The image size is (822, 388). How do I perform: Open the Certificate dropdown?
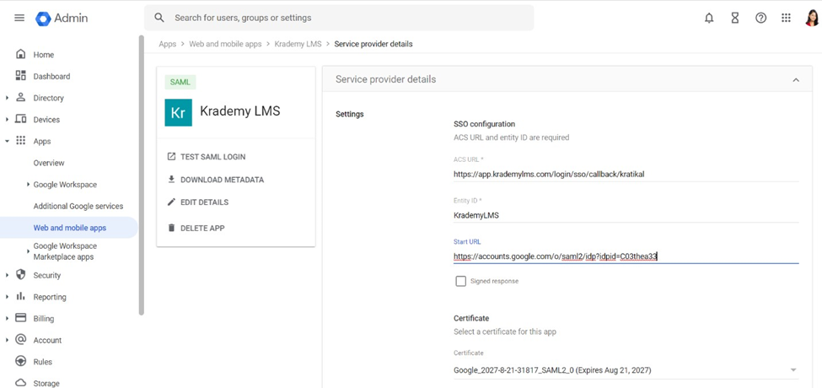pyautogui.click(x=626, y=370)
